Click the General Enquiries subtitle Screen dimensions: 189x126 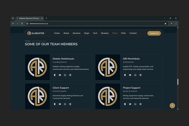click(x=60, y=91)
